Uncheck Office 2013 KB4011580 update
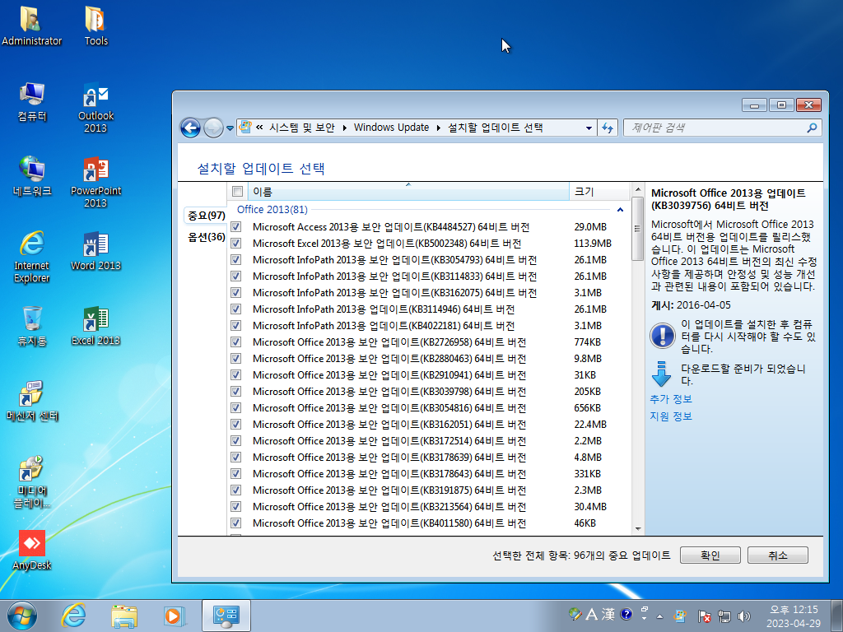843x632 pixels. click(235, 523)
